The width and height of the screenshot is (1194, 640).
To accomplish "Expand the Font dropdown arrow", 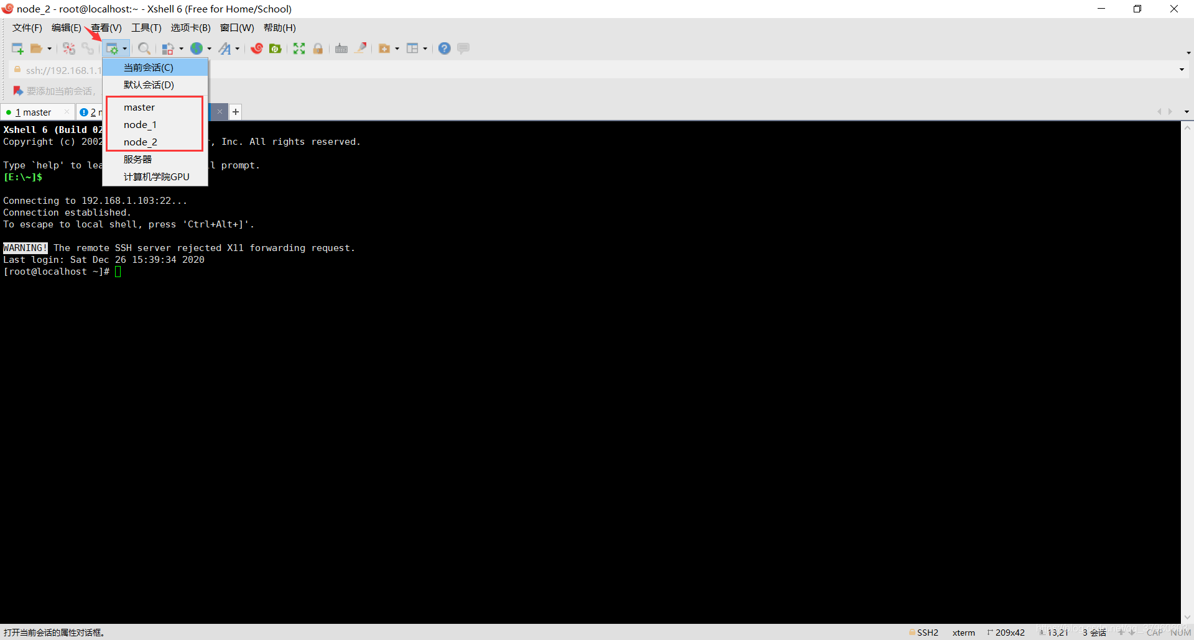I will coord(238,48).
